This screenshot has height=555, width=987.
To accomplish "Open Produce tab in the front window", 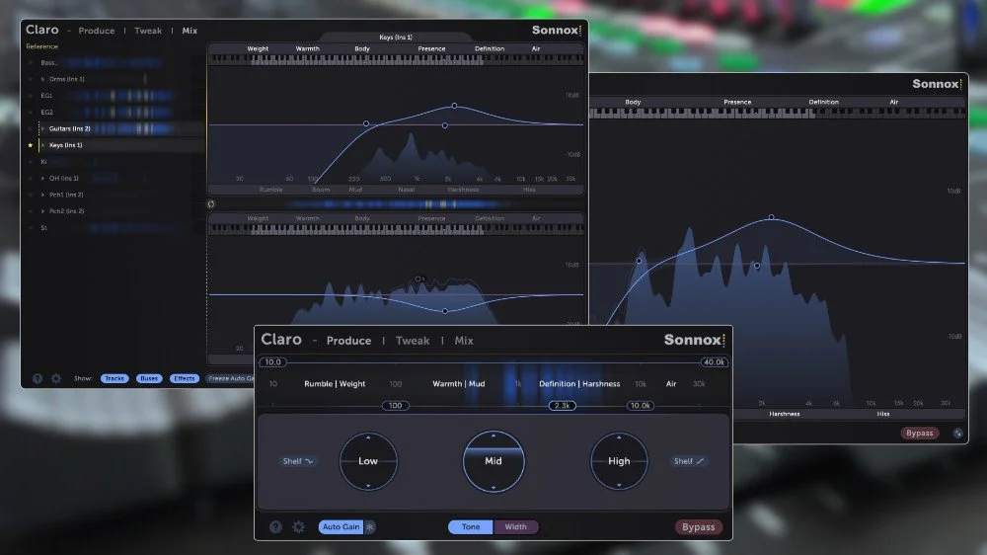I will coord(348,341).
